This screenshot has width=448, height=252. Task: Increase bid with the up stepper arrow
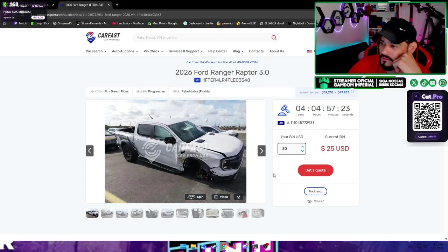point(302,147)
